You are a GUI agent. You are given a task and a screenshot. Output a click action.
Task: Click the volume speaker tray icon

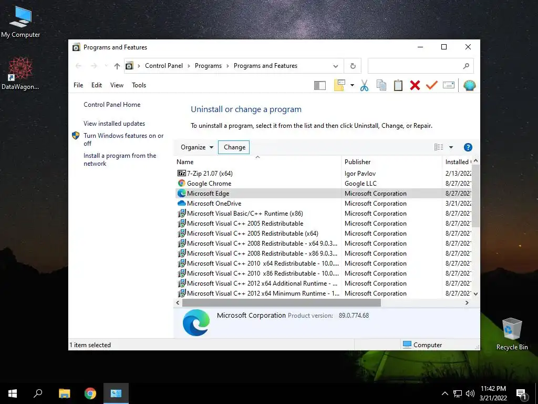(470, 393)
